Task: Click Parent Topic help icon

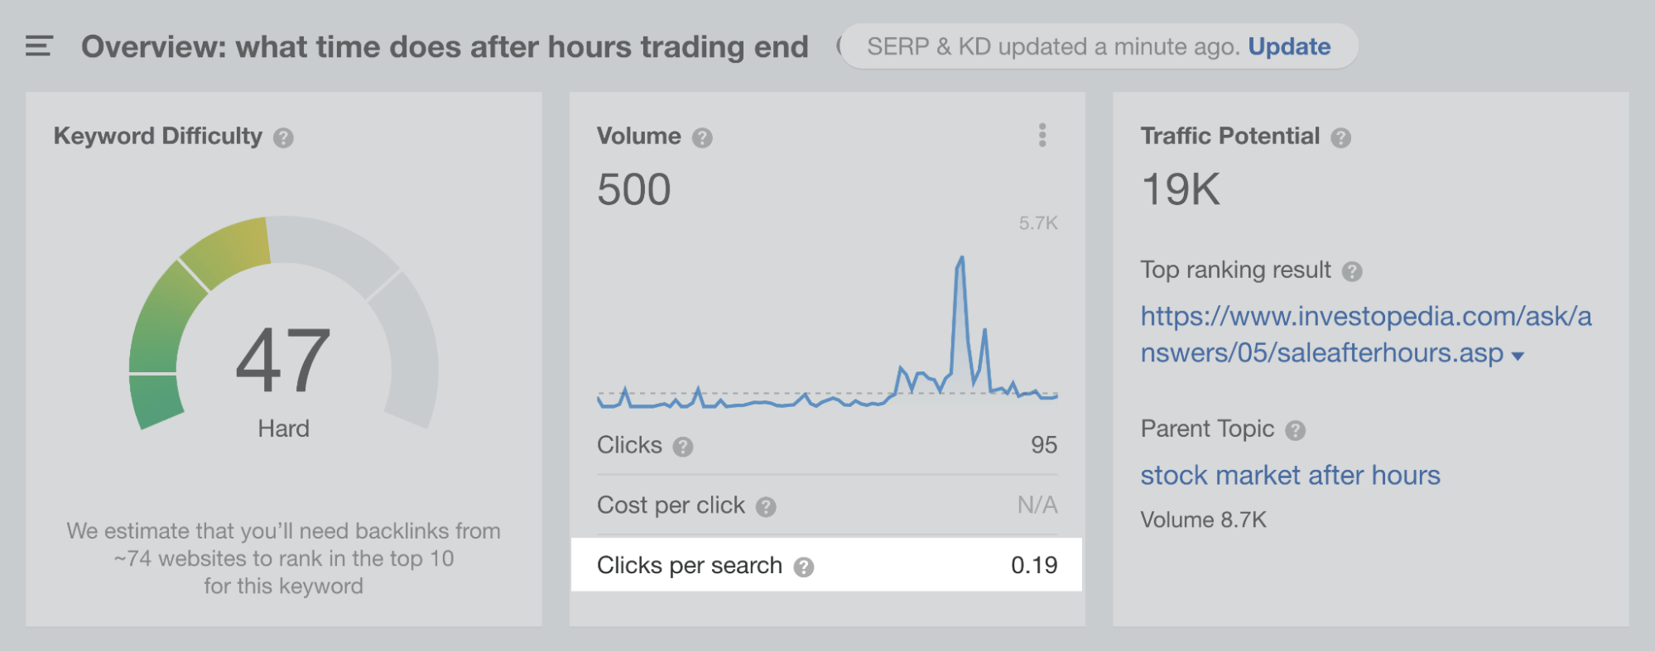Action: pyautogui.click(x=1295, y=430)
